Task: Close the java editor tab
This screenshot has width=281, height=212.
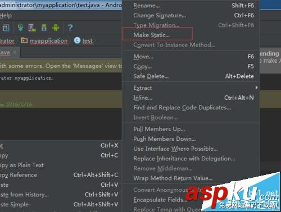Action: click(x=15, y=52)
